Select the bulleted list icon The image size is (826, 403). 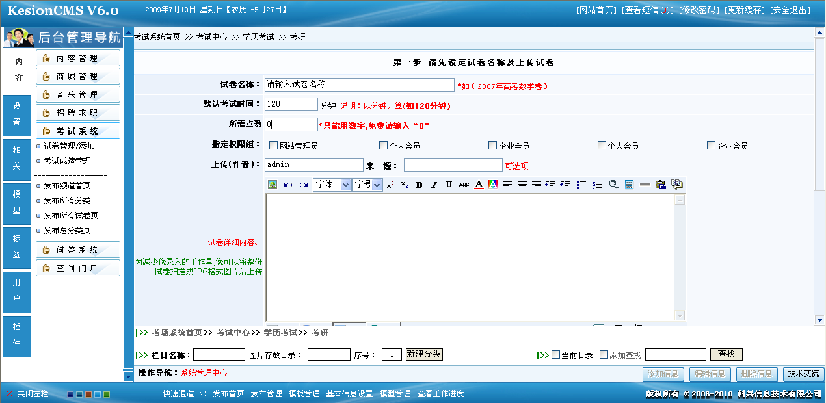(582, 185)
